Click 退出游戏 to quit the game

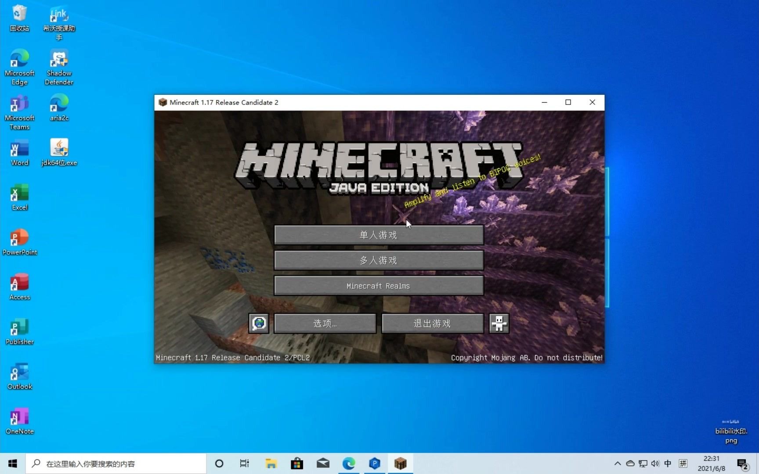pos(432,323)
